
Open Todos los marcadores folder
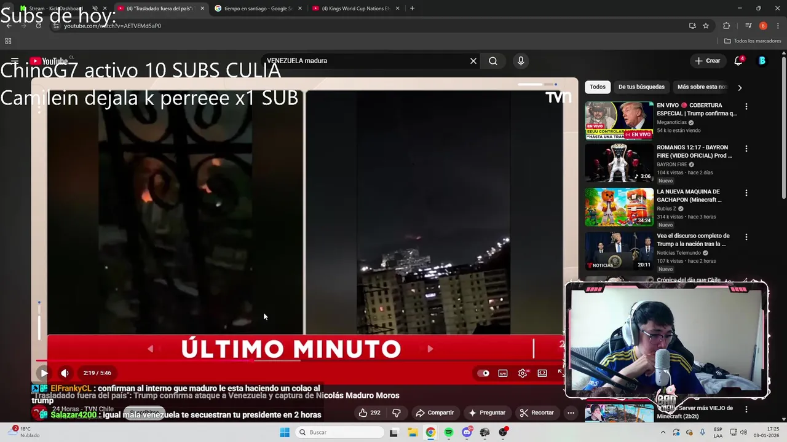(x=753, y=41)
